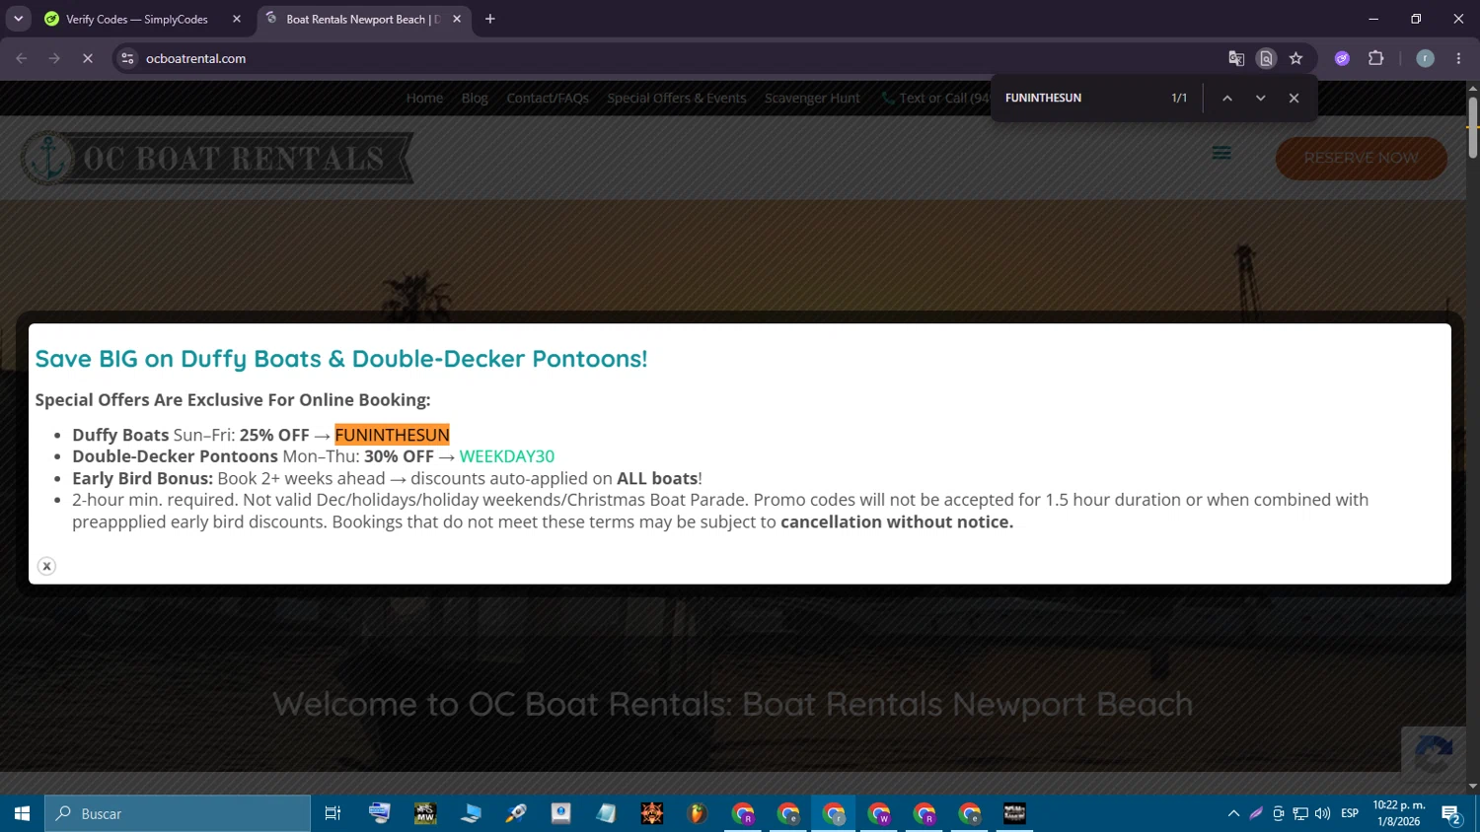Click the reCAPTCHA badge

pos(1432,752)
